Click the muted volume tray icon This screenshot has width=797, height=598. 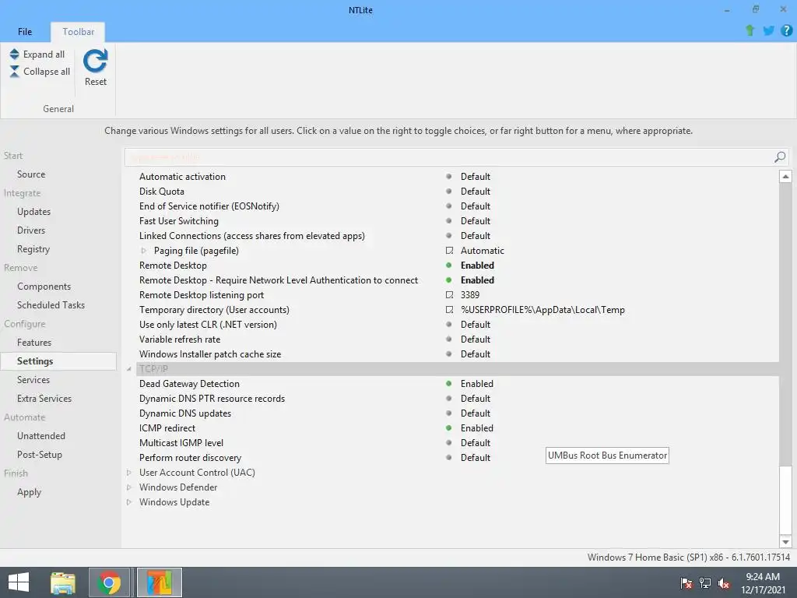coord(724,582)
